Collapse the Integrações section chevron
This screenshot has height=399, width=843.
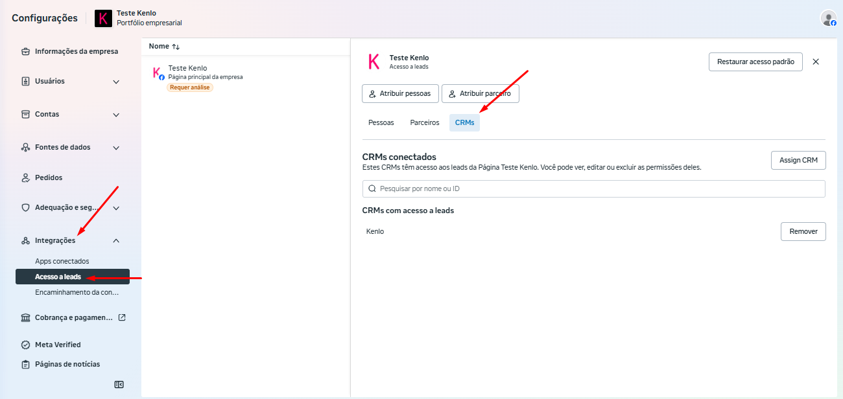(116, 240)
